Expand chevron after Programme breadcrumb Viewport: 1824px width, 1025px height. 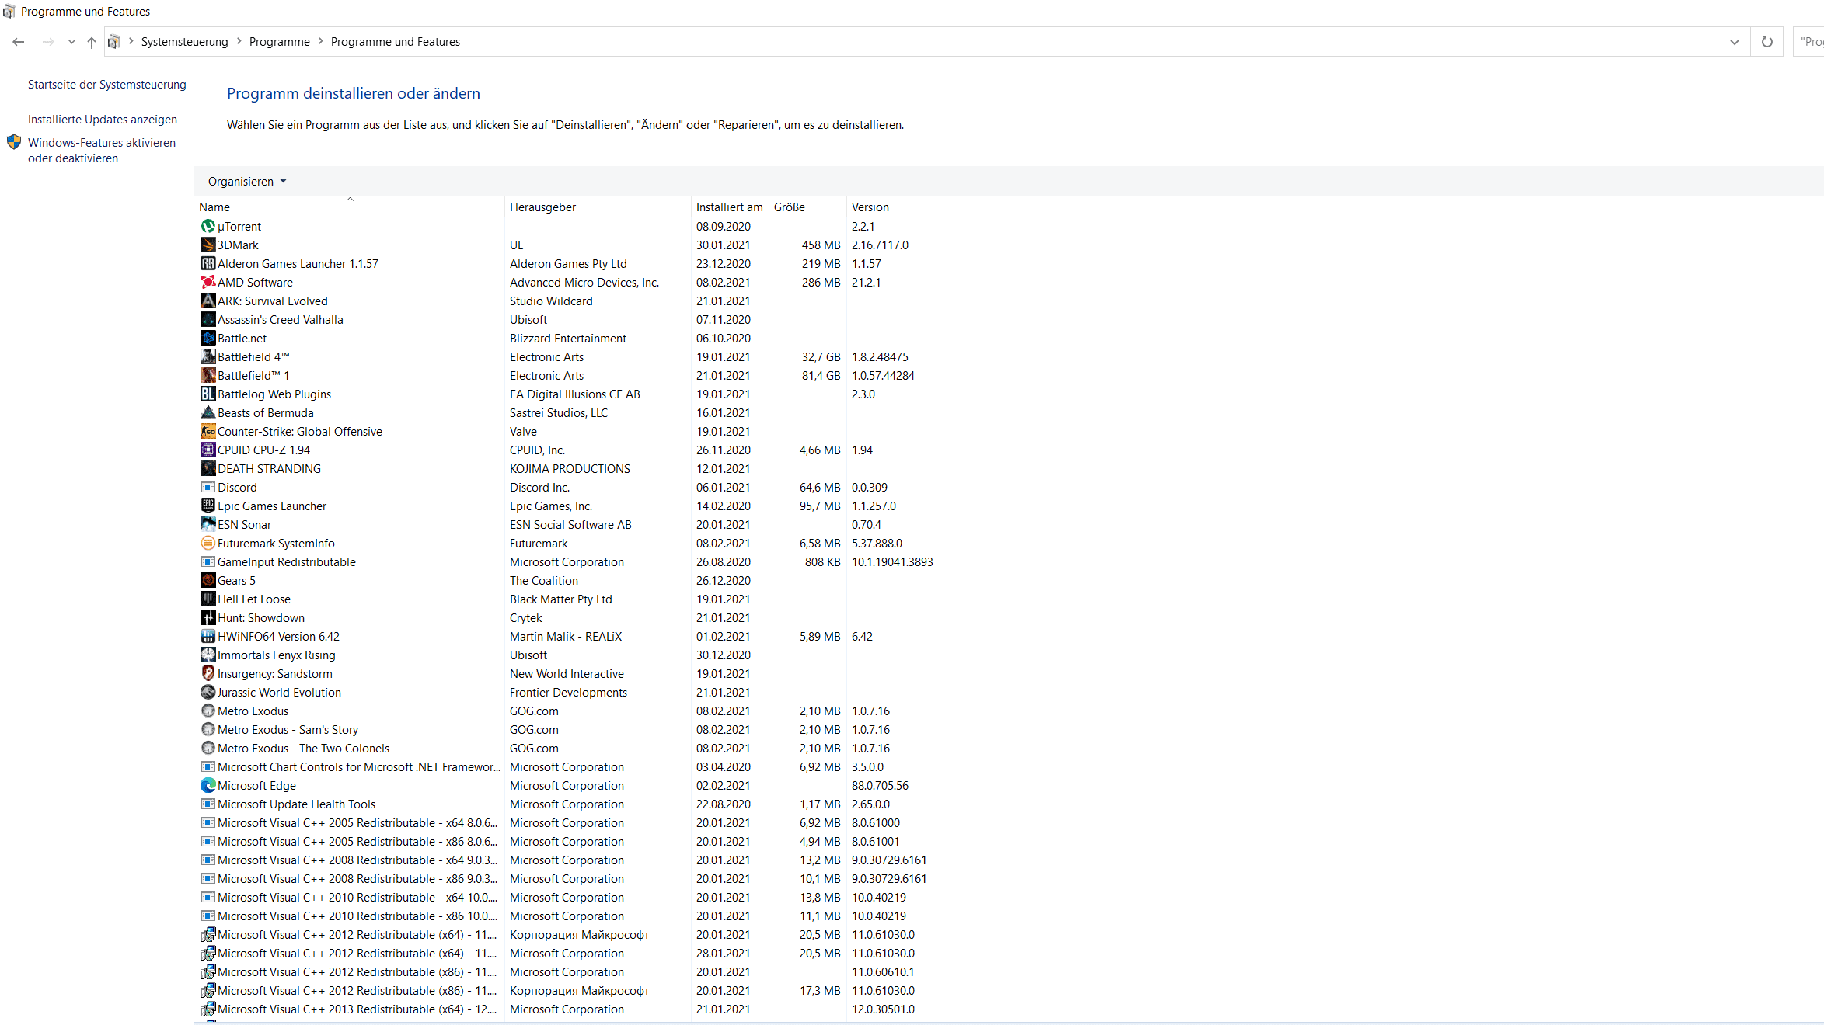click(x=320, y=41)
